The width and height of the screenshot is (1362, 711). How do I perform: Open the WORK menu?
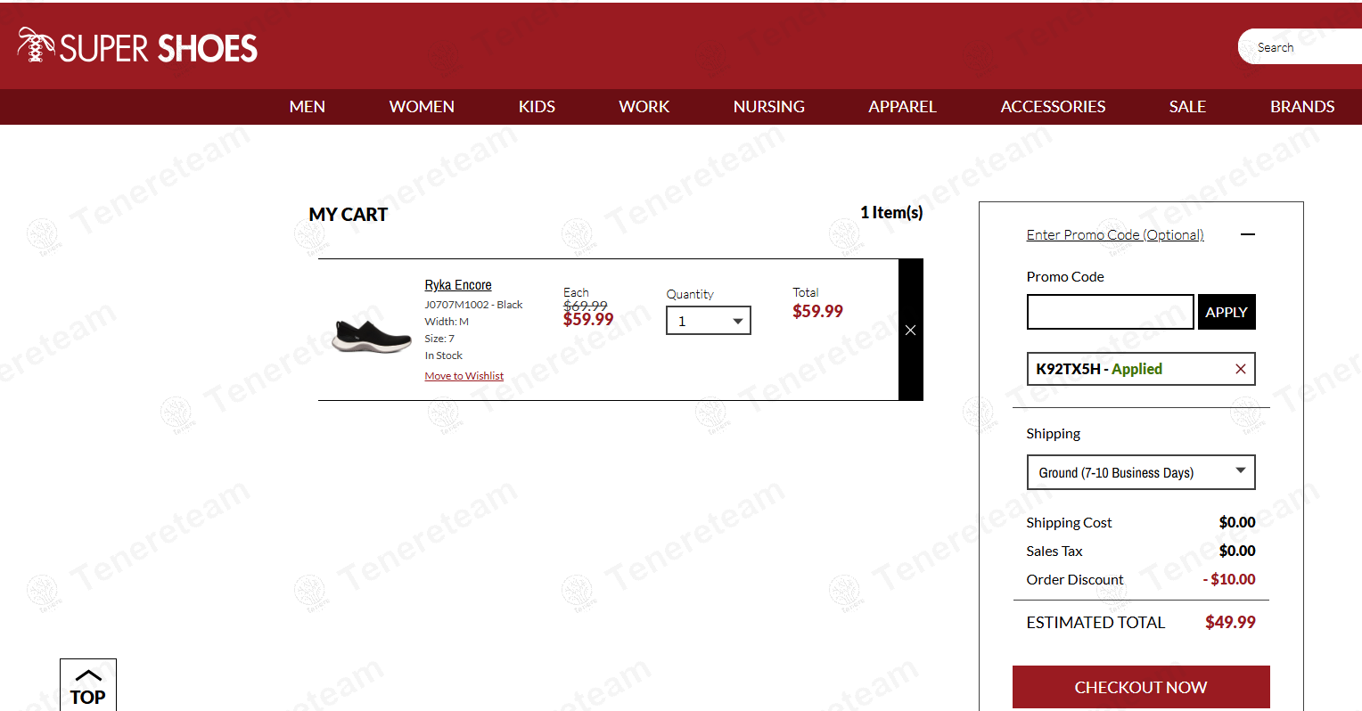(644, 106)
